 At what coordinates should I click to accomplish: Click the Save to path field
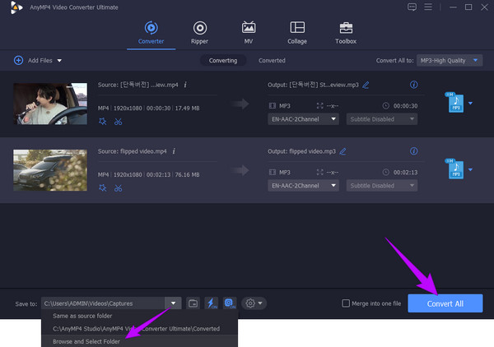pyautogui.click(x=103, y=303)
